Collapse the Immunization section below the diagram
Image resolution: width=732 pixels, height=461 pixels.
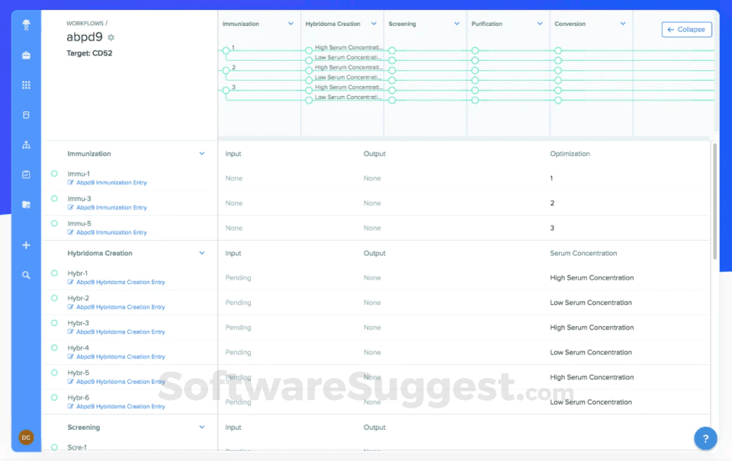coord(201,153)
